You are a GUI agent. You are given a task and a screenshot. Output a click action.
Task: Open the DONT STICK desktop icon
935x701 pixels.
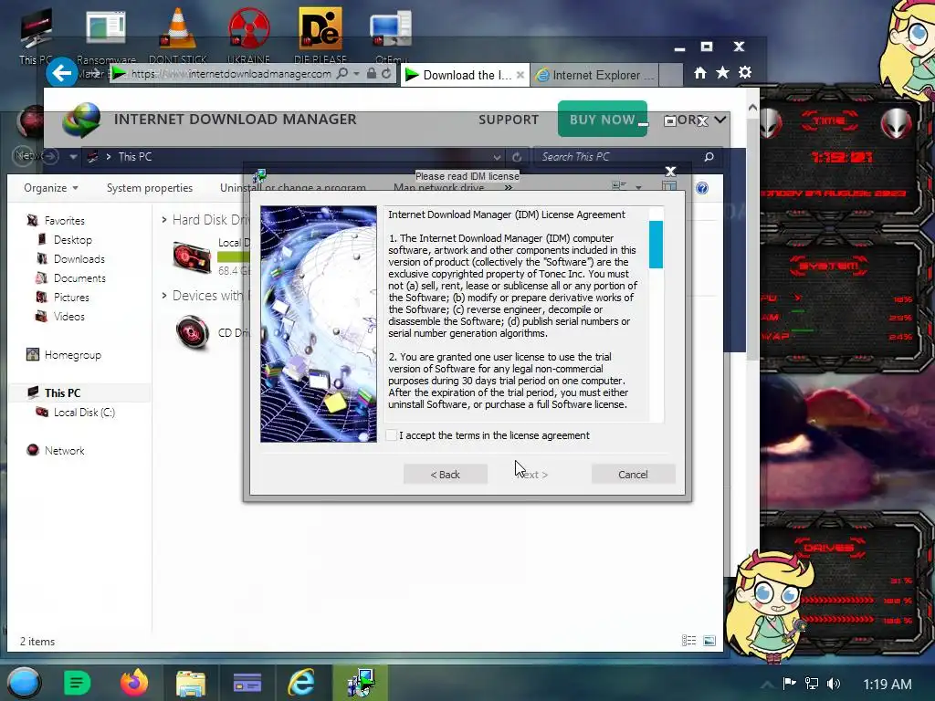[178, 36]
